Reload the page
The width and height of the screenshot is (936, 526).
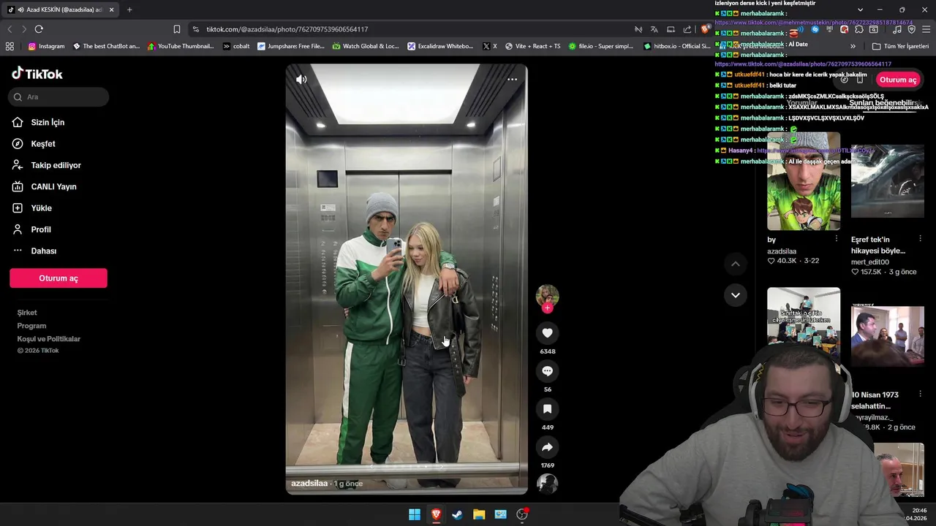[x=39, y=29]
